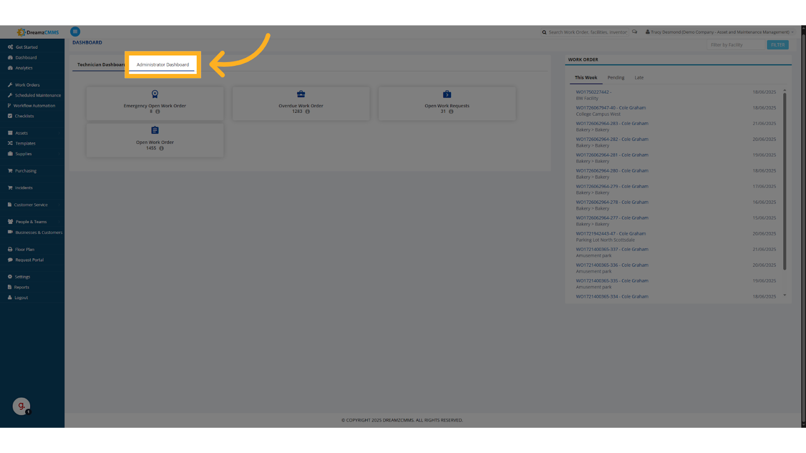Click the Templates shuffle icon
The image size is (806, 453).
pyautogui.click(x=10, y=143)
